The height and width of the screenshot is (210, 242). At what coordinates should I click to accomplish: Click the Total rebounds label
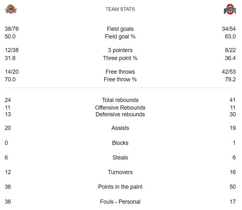coord(120,100)
